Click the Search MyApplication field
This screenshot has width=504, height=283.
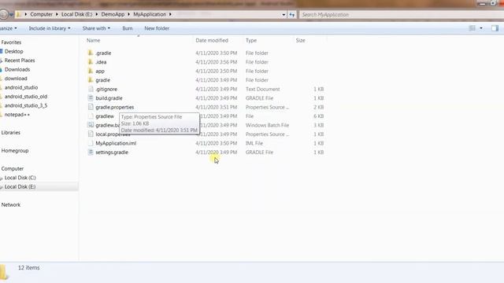pyautogui.click(x=400, y=14)
